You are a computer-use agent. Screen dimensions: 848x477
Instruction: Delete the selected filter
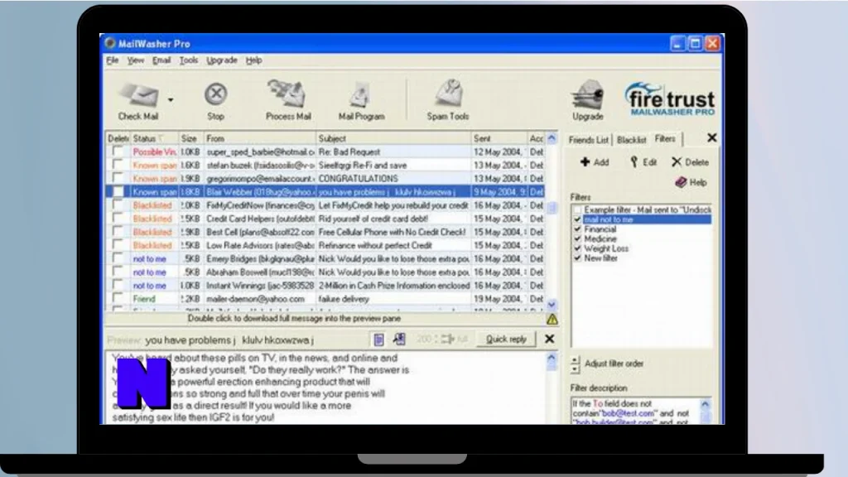tap(690, 162)
